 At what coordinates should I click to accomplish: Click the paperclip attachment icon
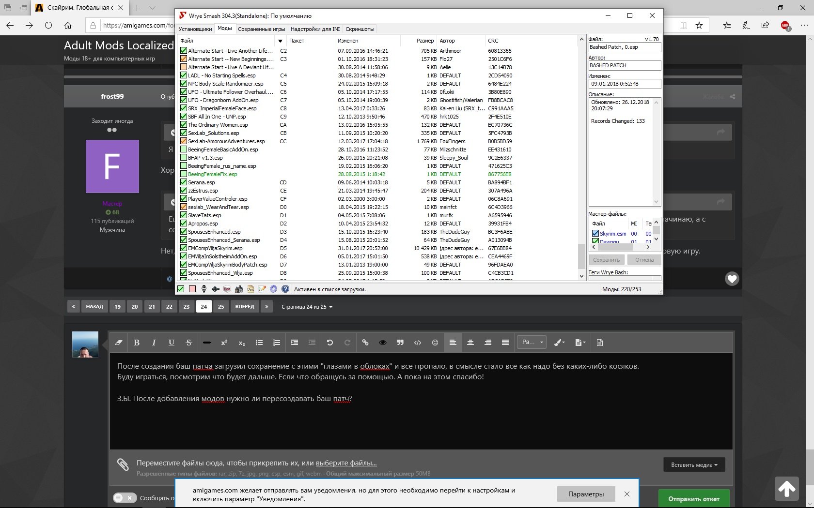tap(123, 464)
